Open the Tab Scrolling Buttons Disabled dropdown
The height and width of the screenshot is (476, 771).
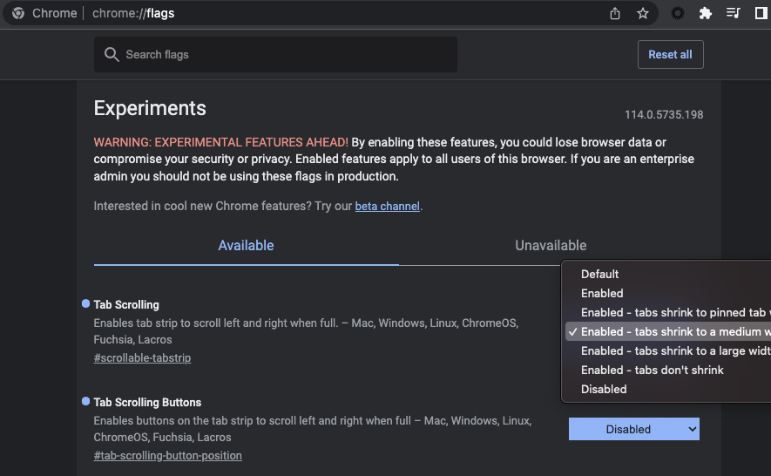634,429
